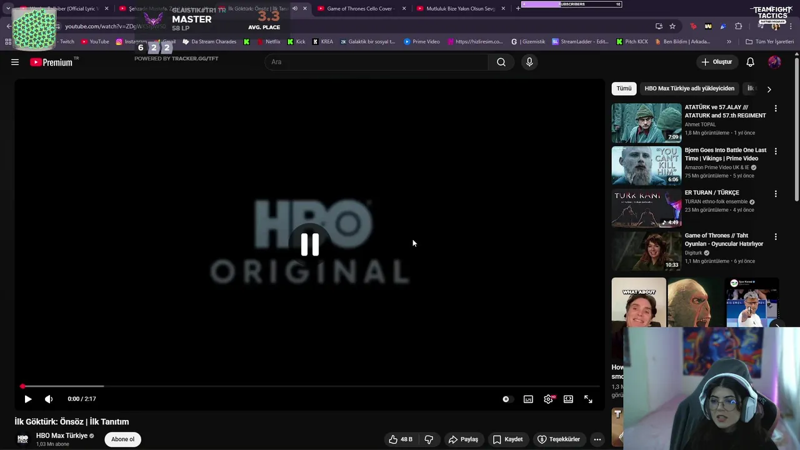The width and height of the screenshot is (800, 450).
Task: Mute the video volume speaker
Action: [x=49, y=399]
